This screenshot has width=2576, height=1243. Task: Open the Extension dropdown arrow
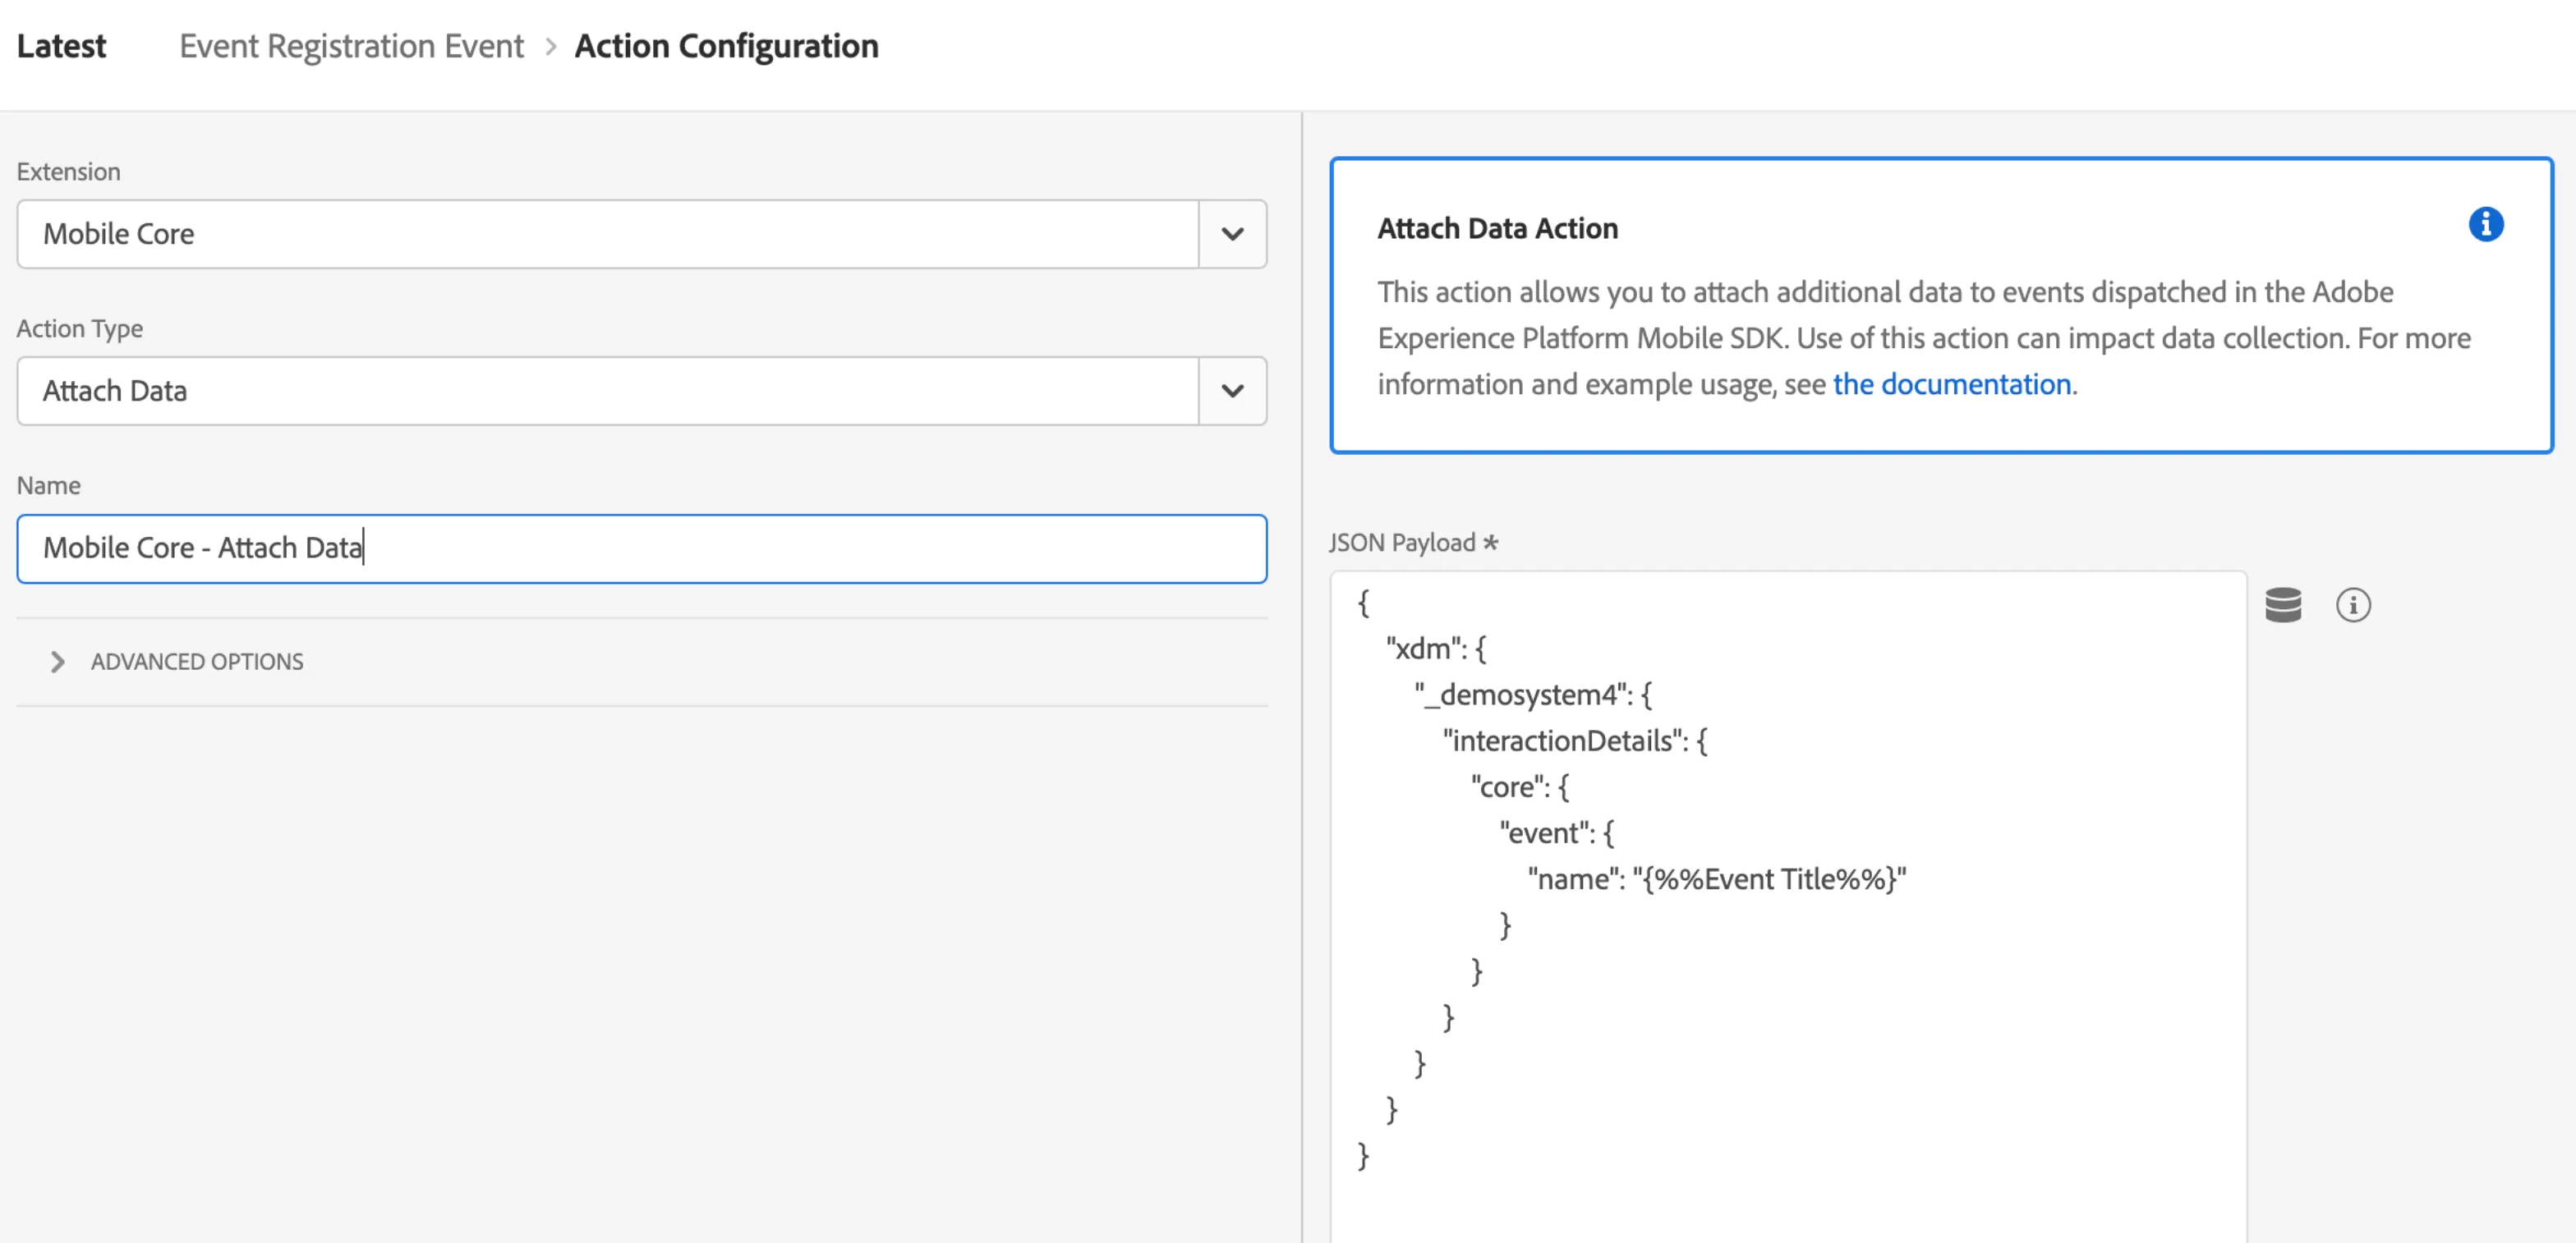point(1232,234)
